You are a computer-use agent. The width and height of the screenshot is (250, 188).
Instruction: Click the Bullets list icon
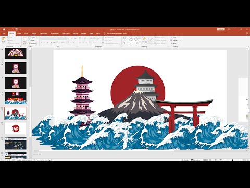(x=81, y=38)
